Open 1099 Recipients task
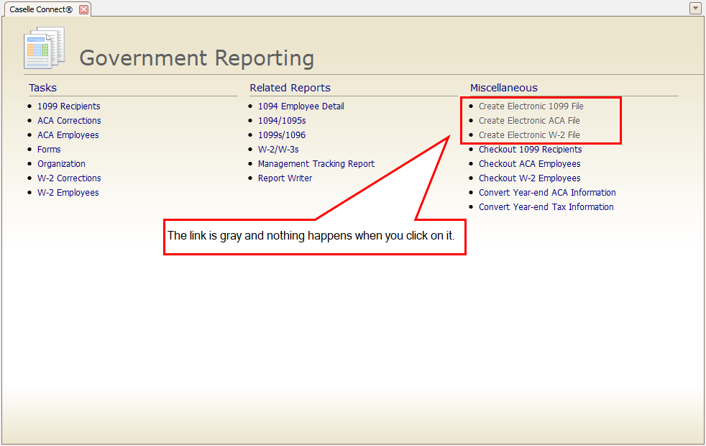This screenshot has height=446, width=706. tap(69, 106)
